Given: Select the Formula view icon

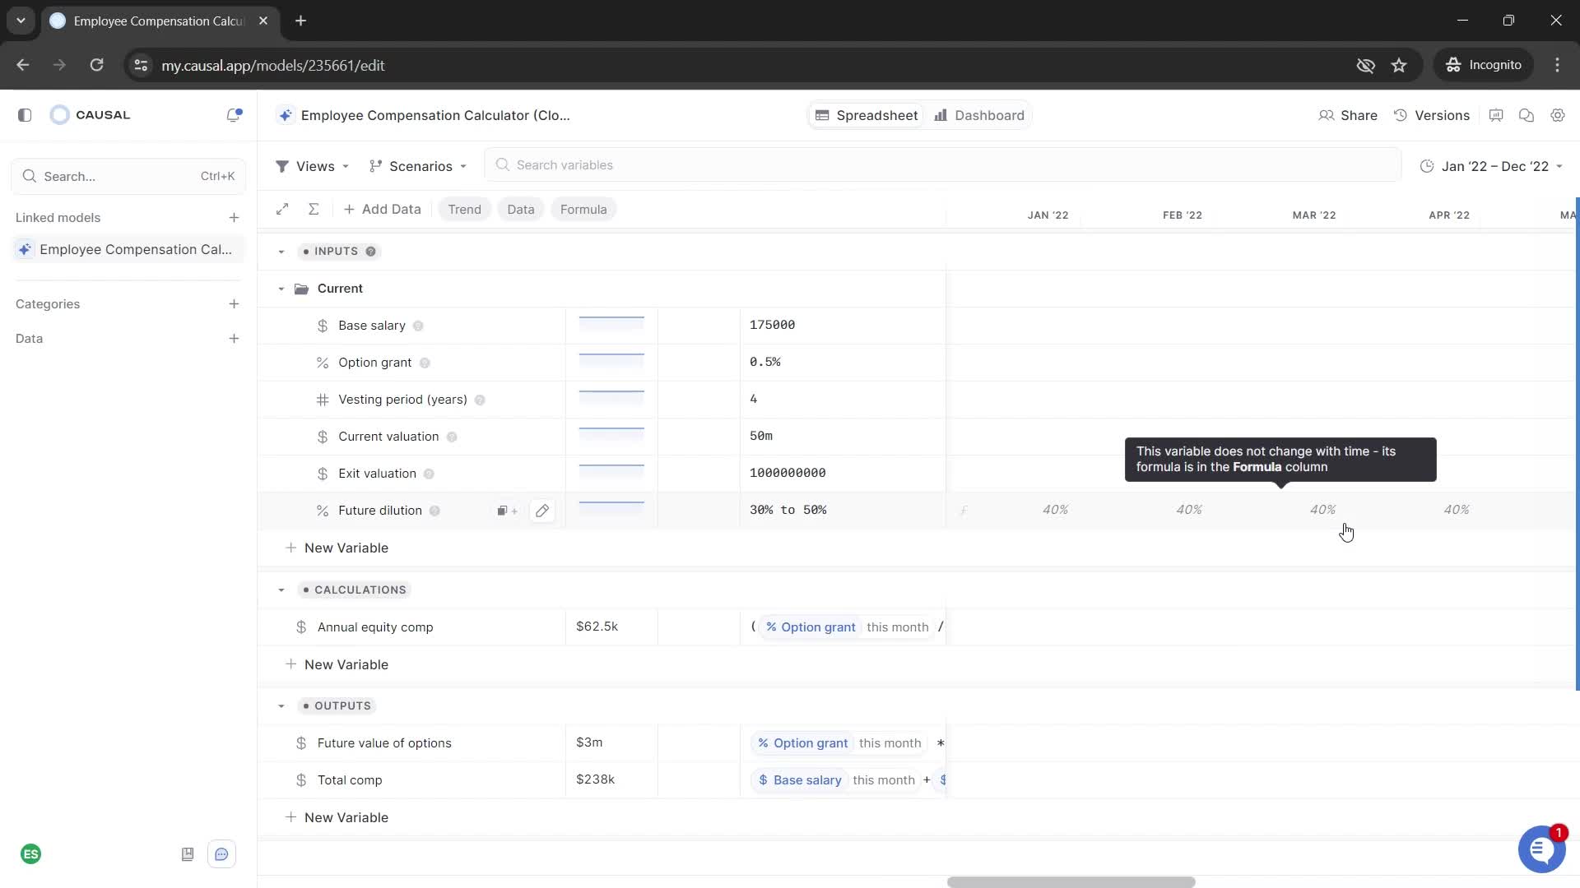Looking at the screenshot, I should [x=583, y=210].
